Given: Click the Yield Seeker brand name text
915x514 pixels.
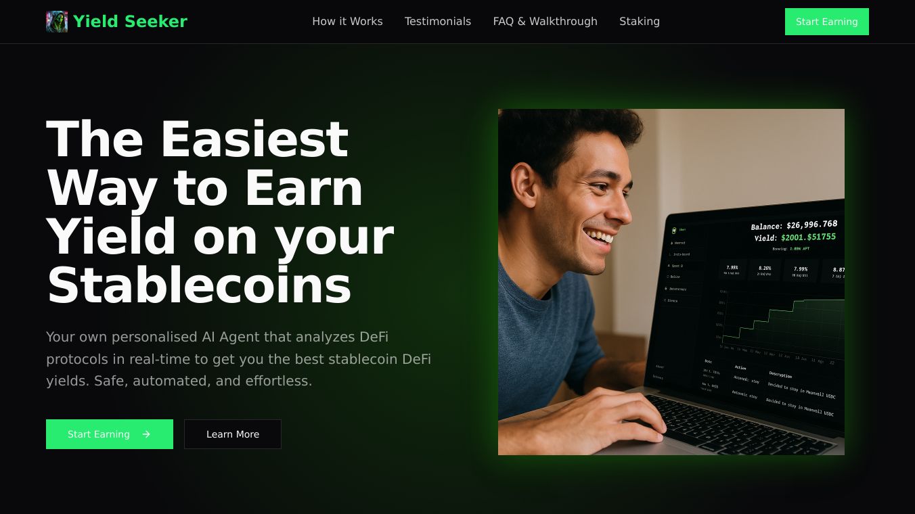Looking at the screenshot, I should pyautogui.click(x=130, y=22).
